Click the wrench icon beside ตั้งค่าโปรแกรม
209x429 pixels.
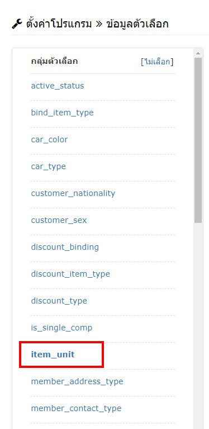click(x=17, y=24)
